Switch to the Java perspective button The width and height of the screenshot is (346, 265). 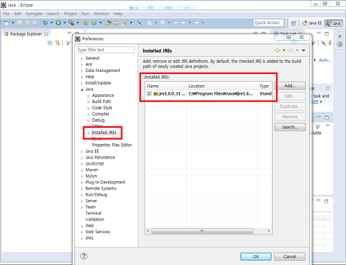tap(334, 23)
